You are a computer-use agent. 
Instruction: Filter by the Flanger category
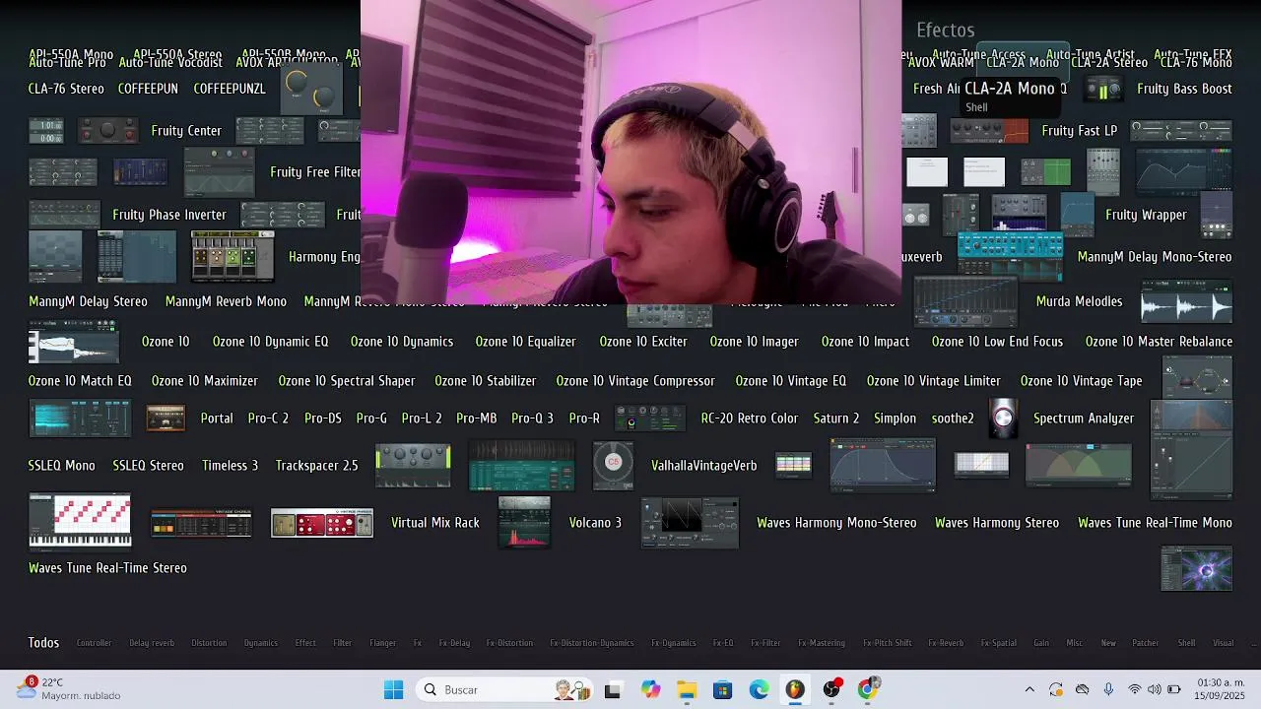382,643
